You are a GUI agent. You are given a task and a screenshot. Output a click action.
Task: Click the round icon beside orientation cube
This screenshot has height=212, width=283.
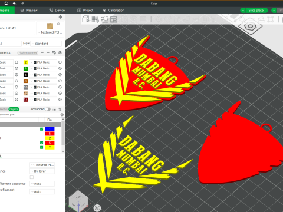[97, 208]
